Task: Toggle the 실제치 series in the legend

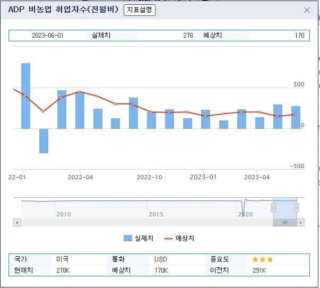Action: [x=139, y=238]
